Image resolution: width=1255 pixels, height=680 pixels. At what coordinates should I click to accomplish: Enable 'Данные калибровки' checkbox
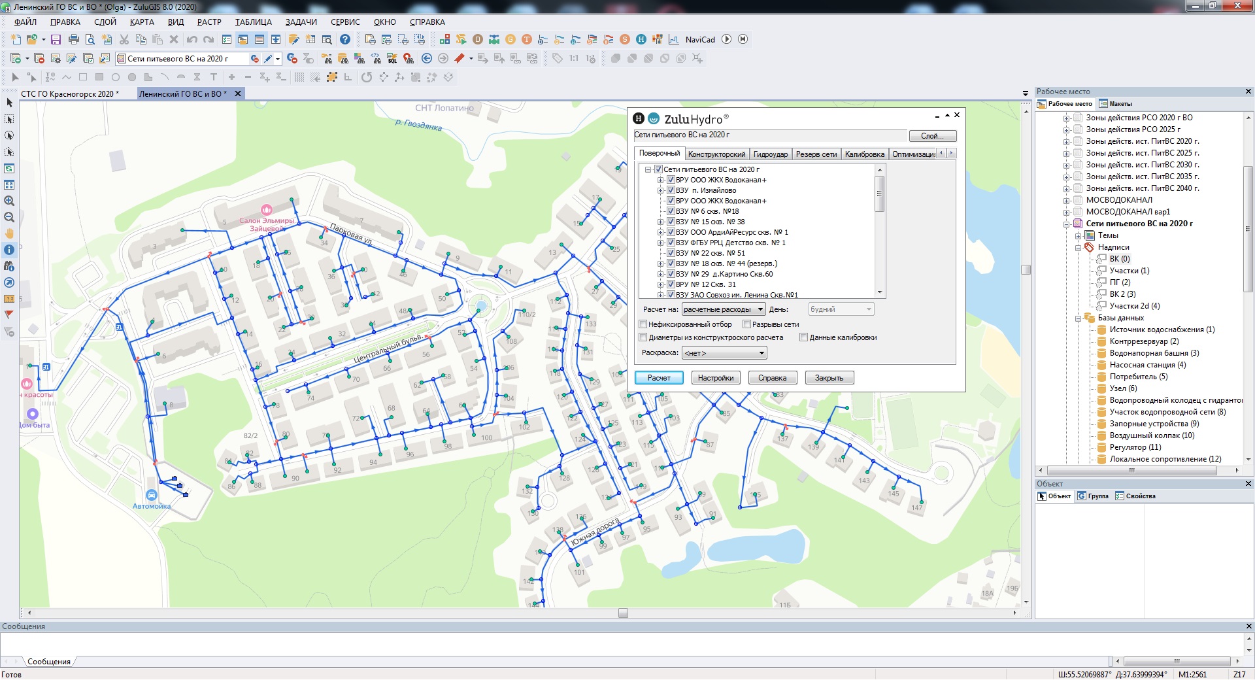(x=803, y=337)
